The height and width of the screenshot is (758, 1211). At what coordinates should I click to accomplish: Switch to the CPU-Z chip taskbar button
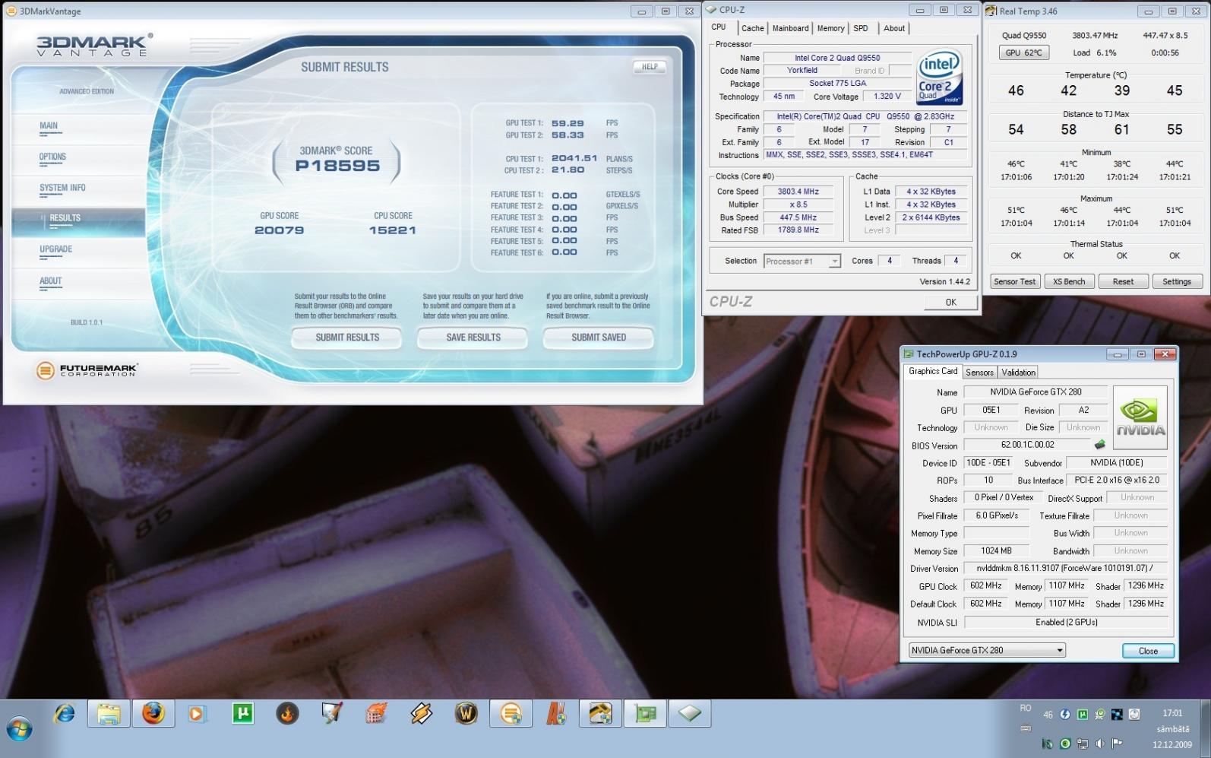(690, 713)
